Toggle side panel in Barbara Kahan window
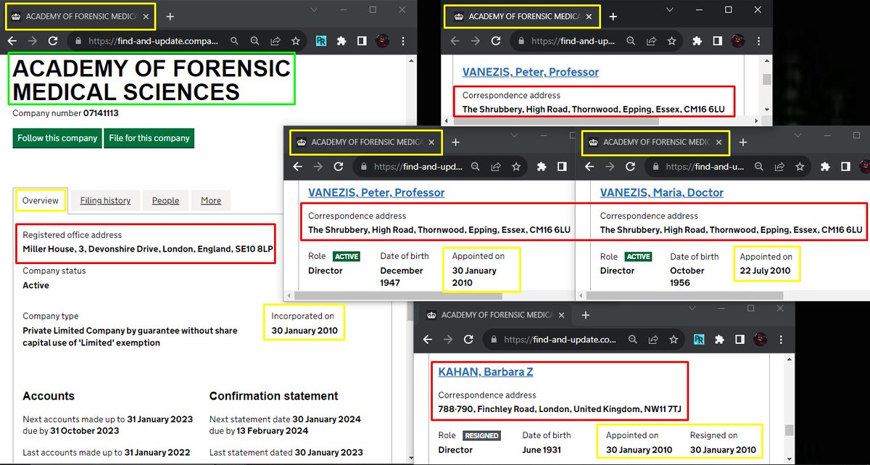Image resolution: width=870 pixels, height=465 pixels. (739, 339)
